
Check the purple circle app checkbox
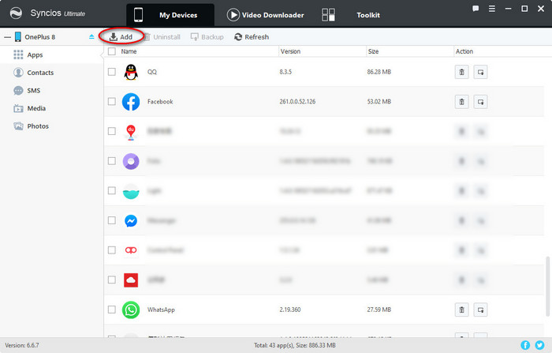[x=112, y=161]
